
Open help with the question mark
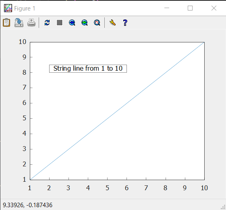pyautogui.click(x=125, y=23)
